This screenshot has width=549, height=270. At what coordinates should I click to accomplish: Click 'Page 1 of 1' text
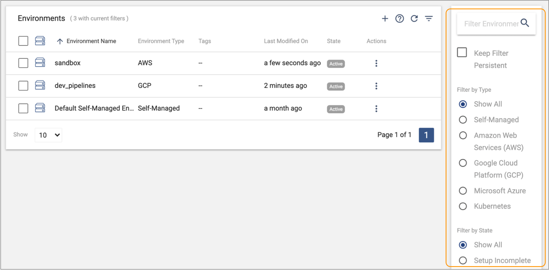tap(394, 135)
